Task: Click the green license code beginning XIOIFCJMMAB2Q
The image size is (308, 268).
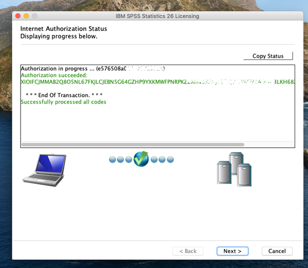Action: point(157,82)
